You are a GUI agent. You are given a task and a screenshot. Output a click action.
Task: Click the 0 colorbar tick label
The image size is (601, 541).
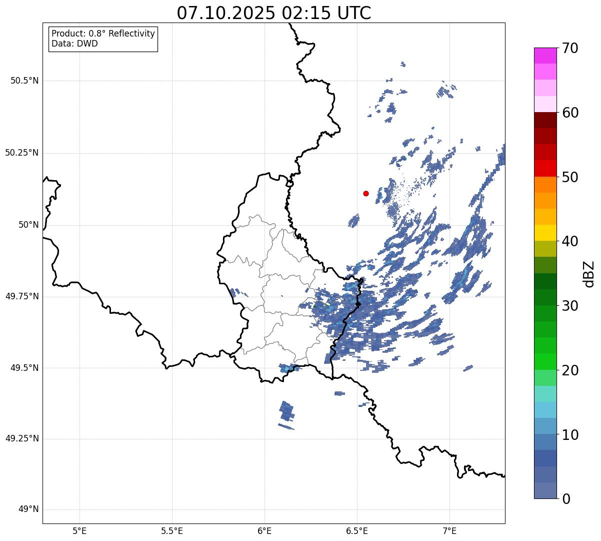(x=566, y=498)
